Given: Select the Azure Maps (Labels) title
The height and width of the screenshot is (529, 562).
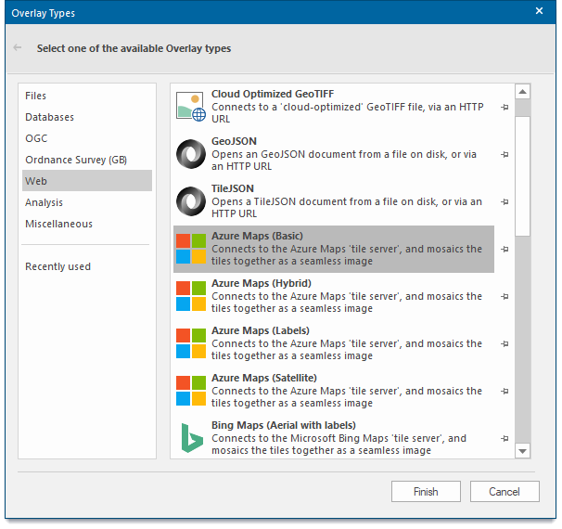Looking at the screenshot, I should click(261, 330).
